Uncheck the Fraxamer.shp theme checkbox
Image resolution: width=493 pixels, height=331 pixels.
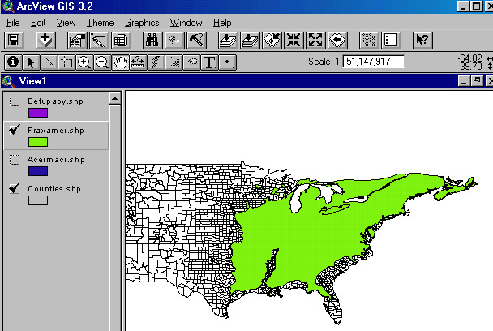(14, 130)
